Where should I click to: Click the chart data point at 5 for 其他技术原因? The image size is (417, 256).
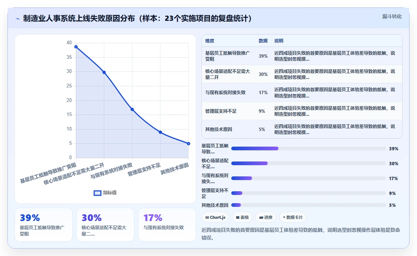pyautogui.click(x=188, y=144)
